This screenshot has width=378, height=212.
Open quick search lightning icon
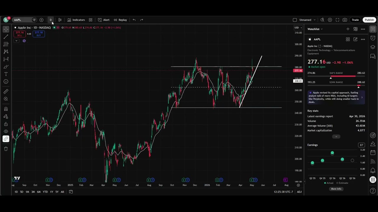click(x=322, y=20)
